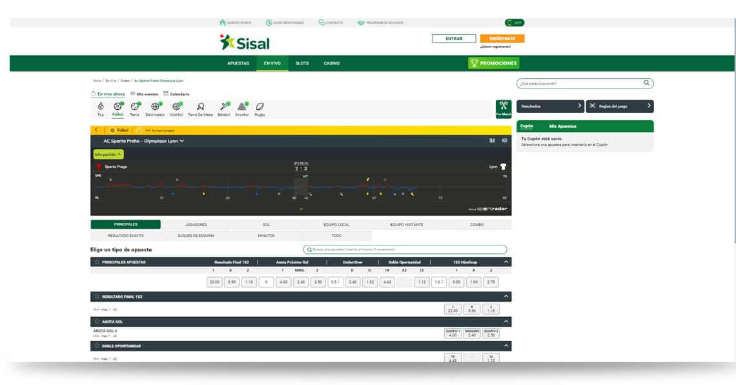This screenshot has width=736, height=385.
Task: Open the Resultados button
Action: click(x=550, y=106)
